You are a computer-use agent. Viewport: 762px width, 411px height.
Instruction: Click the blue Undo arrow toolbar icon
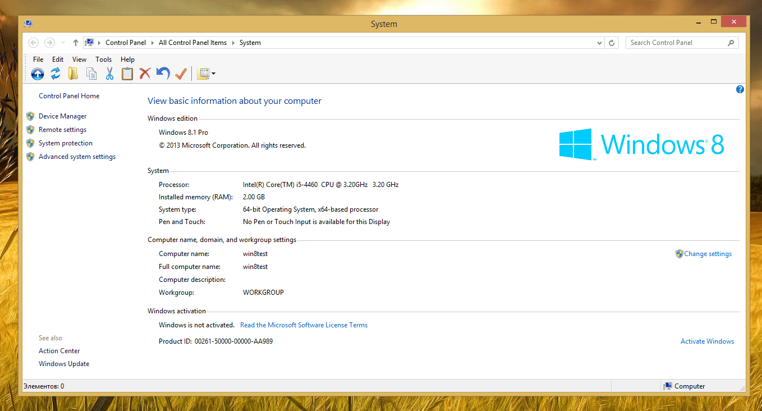(163, 74)
